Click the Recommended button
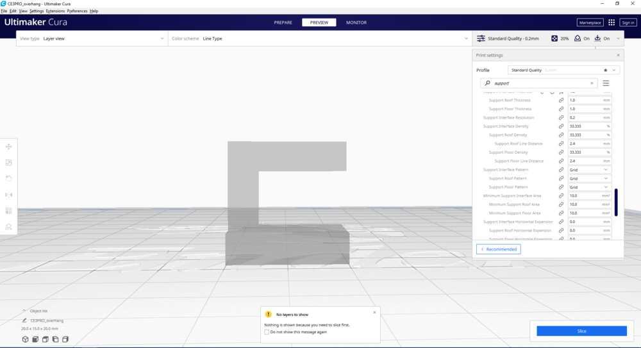The image size is (641, 348). coord(499,249)
